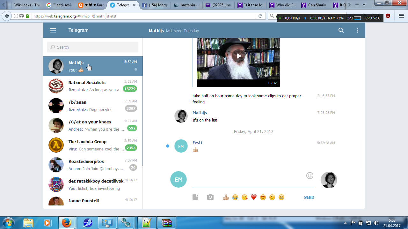Image resolution: width=408 pixels, height=229 pixels.
Task: Send the message with SEND button
Action: tap(309, 198)
